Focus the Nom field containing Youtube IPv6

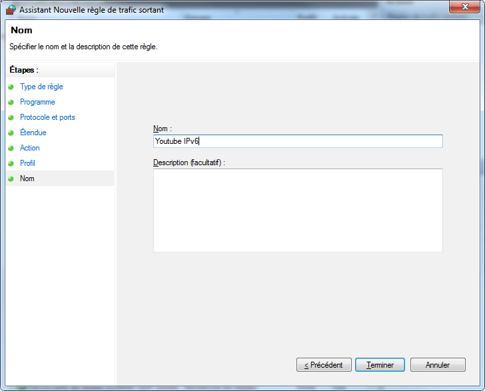click(297, 141)
